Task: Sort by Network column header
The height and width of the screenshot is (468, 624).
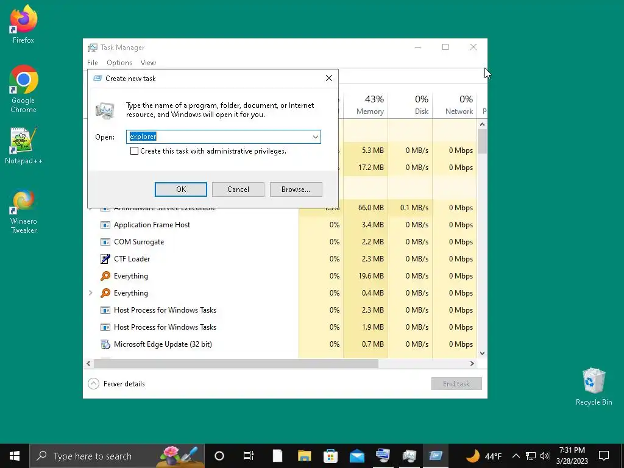Action: tap(455, 105)
